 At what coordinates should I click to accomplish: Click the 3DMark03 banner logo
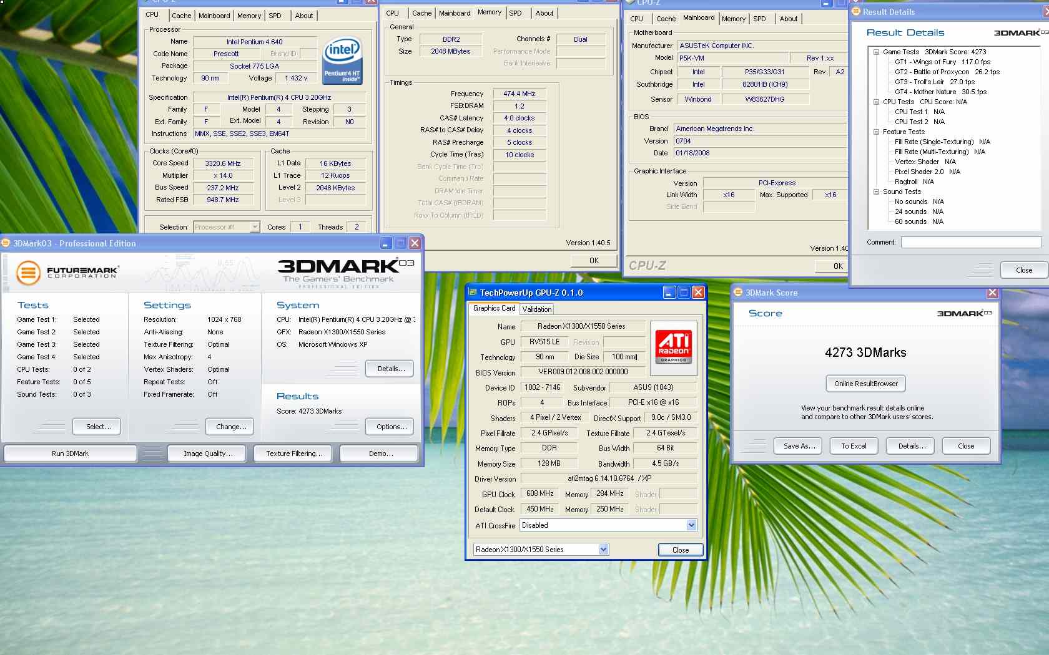coord(345,273)
